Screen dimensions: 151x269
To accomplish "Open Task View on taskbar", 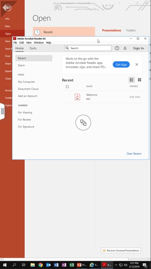I will pyautogui.click(x=24, y=265).
